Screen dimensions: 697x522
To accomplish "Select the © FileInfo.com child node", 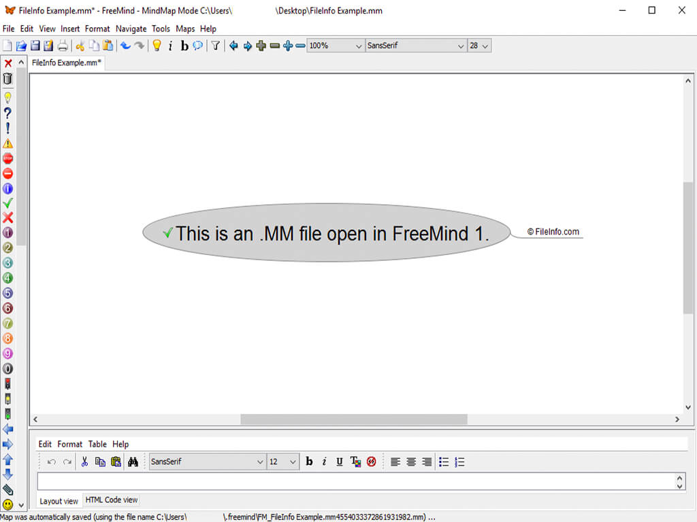I will tap(553, 232).
